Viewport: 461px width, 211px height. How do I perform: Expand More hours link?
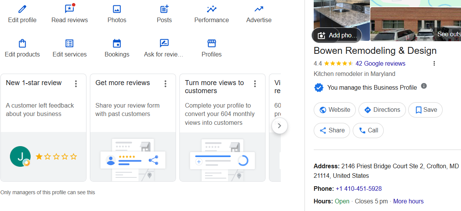click(x=408, y=201)
